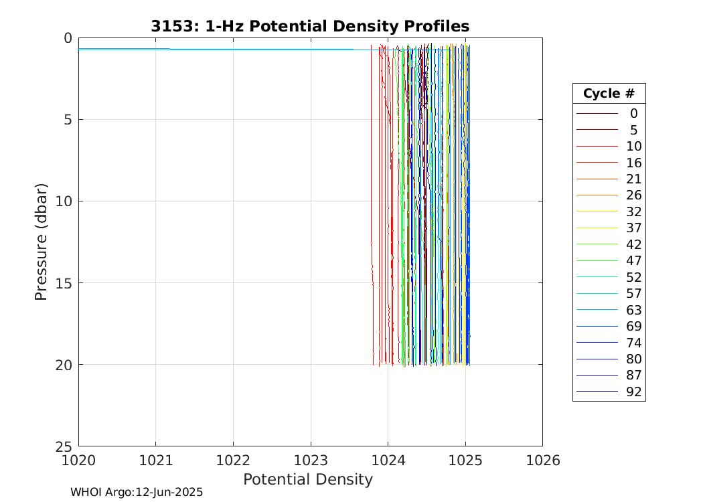Select legend entry for cycle 0
Image resolution: width=703 pixels, height=502 pixels.
coord(609,113)
